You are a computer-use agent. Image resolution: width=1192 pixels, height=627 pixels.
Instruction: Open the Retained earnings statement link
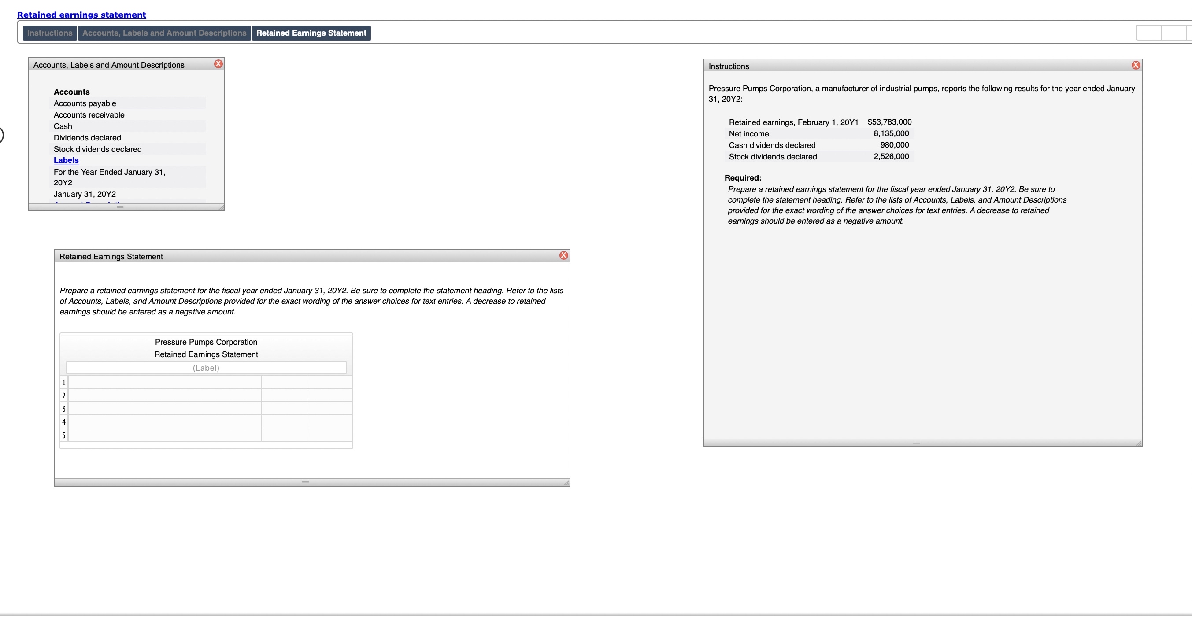click(x=81, y=15)
